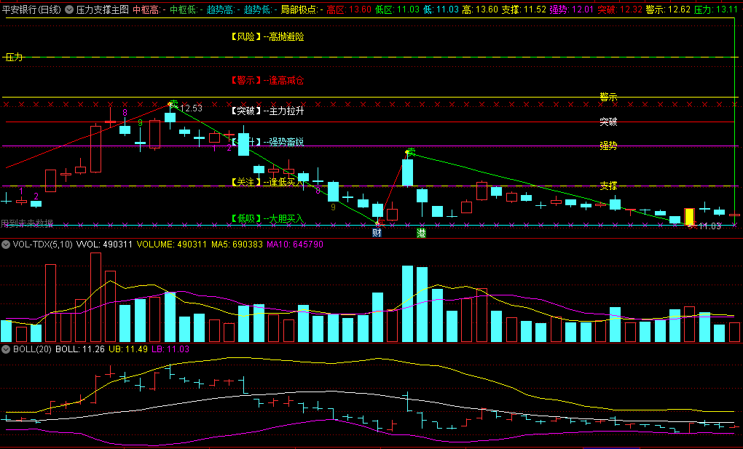Click the 【风险】--高抛避险 annotation
Viewport: 743px width, 449px height.
pyautogui.click(x=267, y=37)
